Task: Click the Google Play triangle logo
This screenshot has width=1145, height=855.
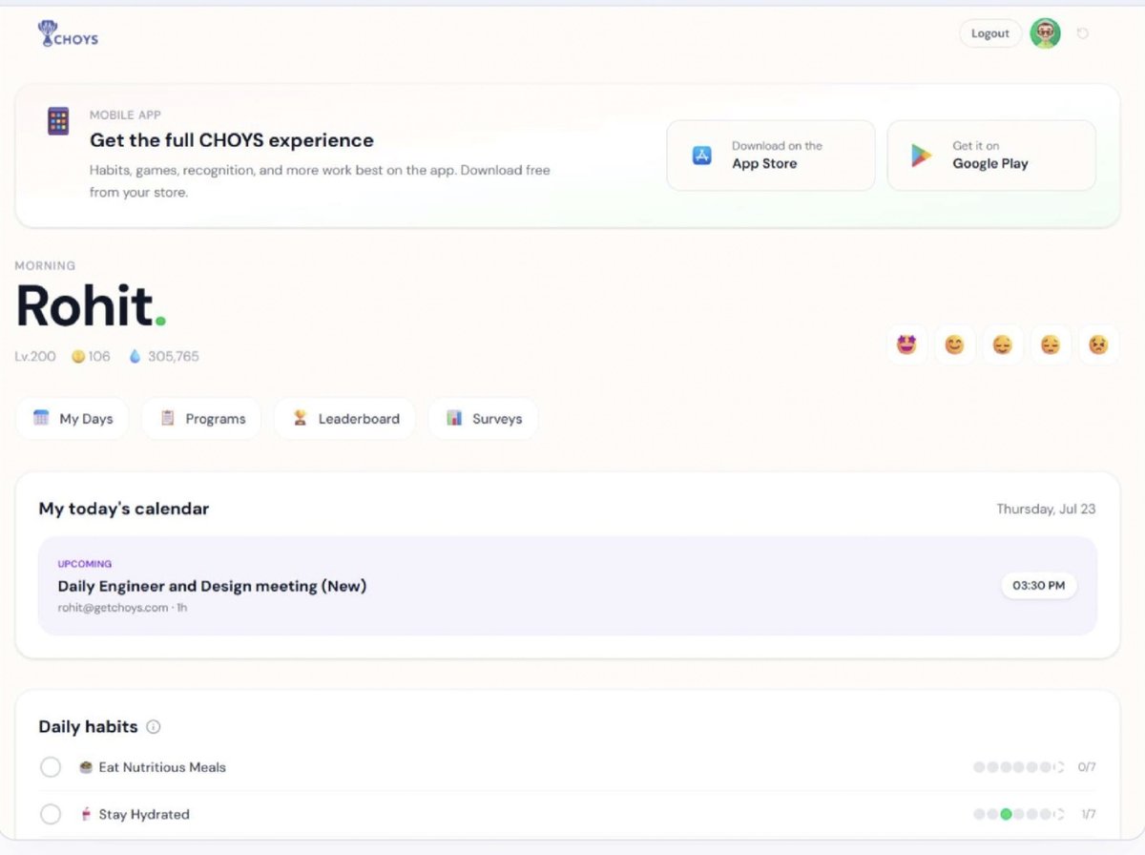Action: (x=922, y=155)
